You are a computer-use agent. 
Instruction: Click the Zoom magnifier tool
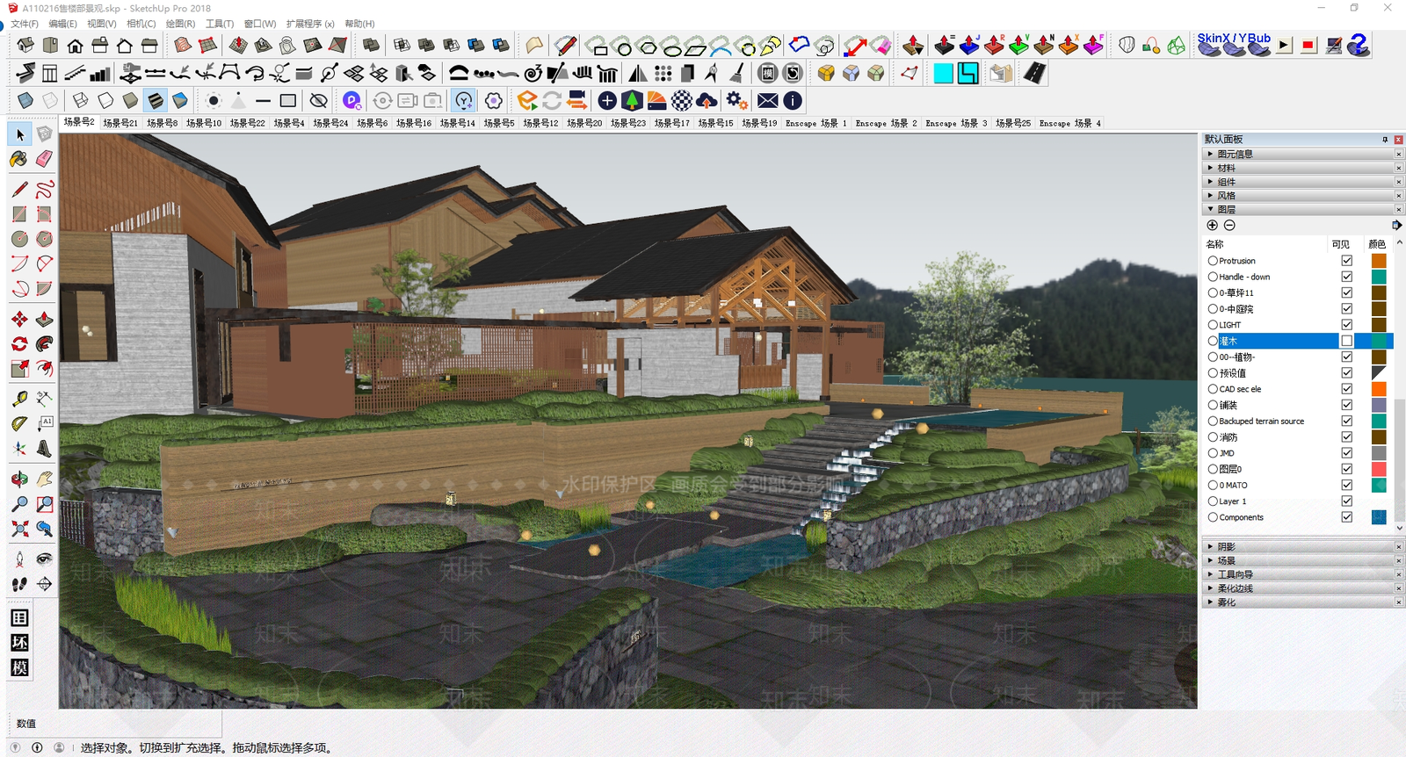(x=19, y=504)
